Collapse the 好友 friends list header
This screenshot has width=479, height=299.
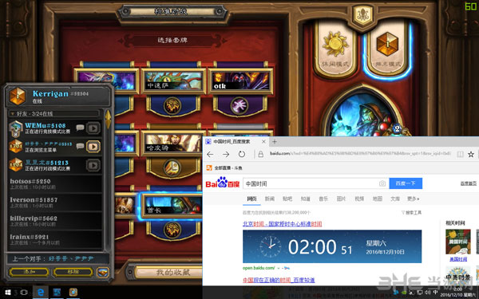coord(53,114)
